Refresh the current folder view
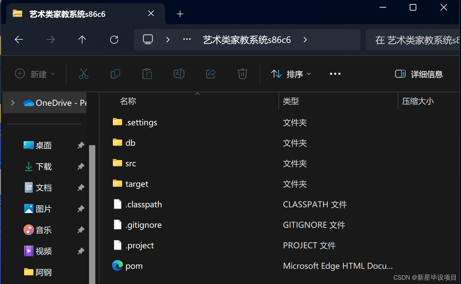 coord(114,40)
